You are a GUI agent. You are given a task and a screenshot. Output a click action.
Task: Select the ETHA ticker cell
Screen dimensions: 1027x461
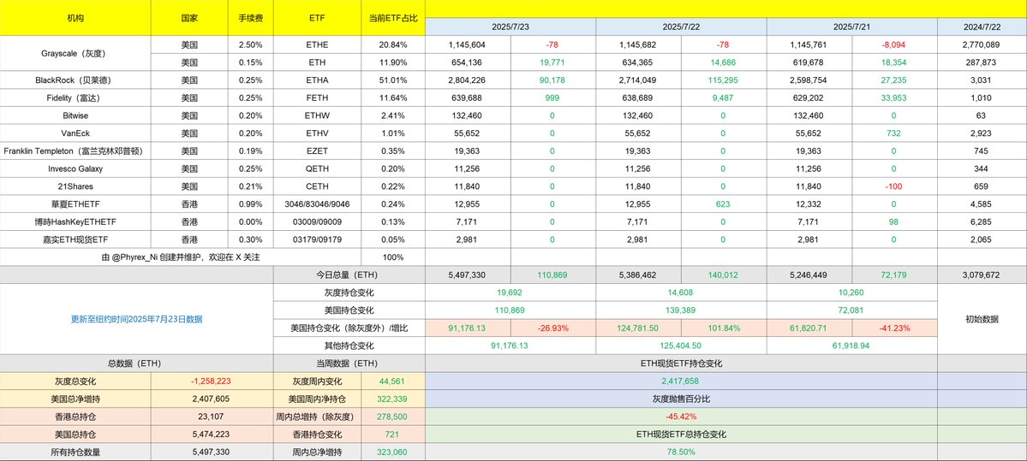(x=317, y=80)
